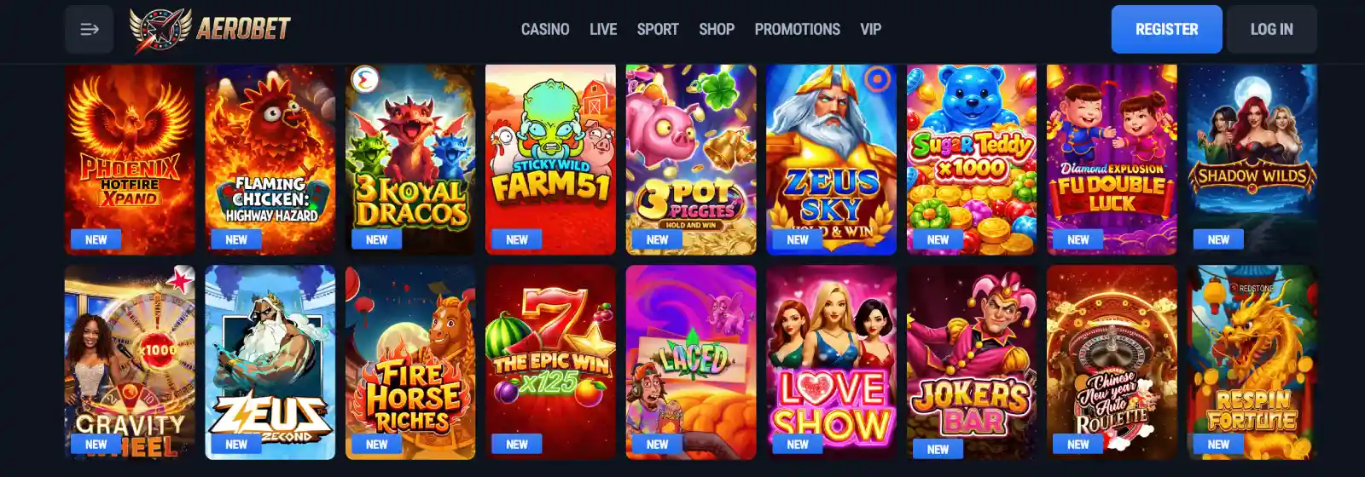Open the 3 Royal Dracos game
1365x477 pixels.
(410, 159)
